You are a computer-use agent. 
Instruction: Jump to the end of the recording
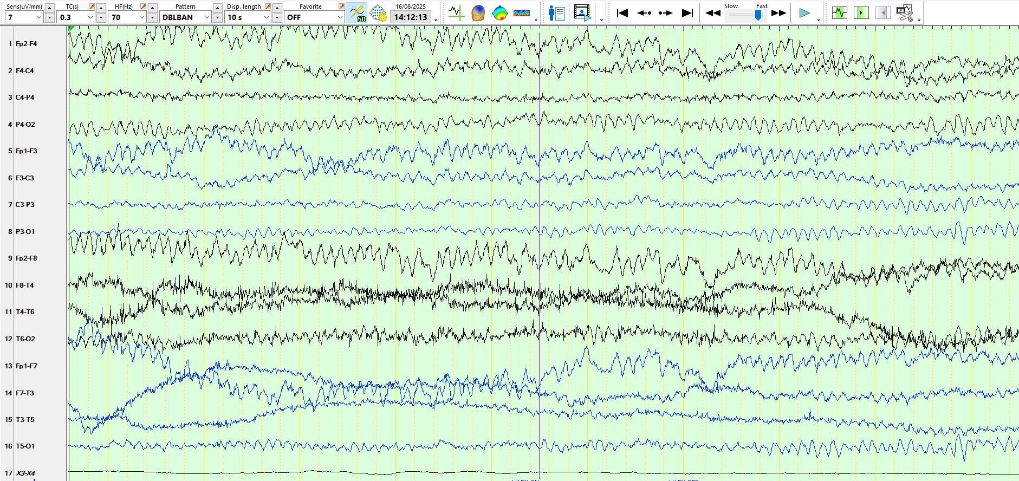pos(687,13)
